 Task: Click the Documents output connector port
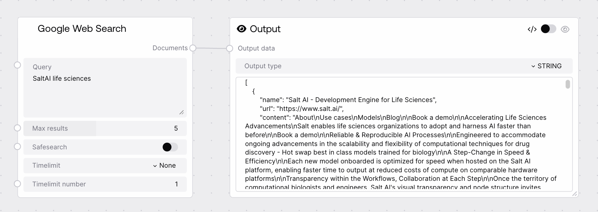click(193, 48)
